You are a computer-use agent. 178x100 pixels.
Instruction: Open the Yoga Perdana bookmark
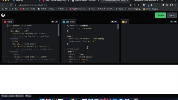pos(78,9)
